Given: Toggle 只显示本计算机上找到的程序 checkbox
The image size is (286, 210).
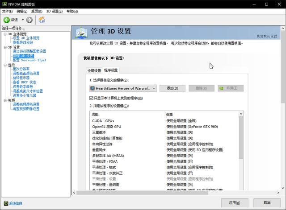Looking at the screenshot, I should [91, 98].
